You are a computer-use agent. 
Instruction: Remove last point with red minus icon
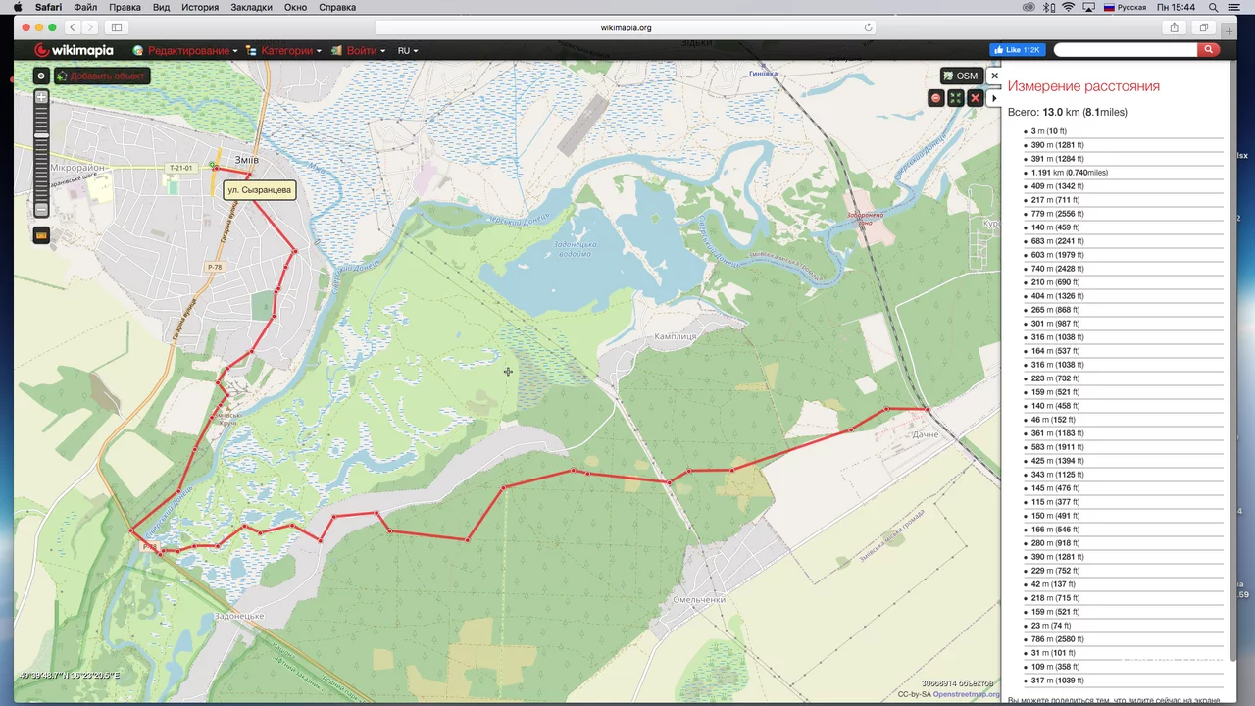pos(936,98)
